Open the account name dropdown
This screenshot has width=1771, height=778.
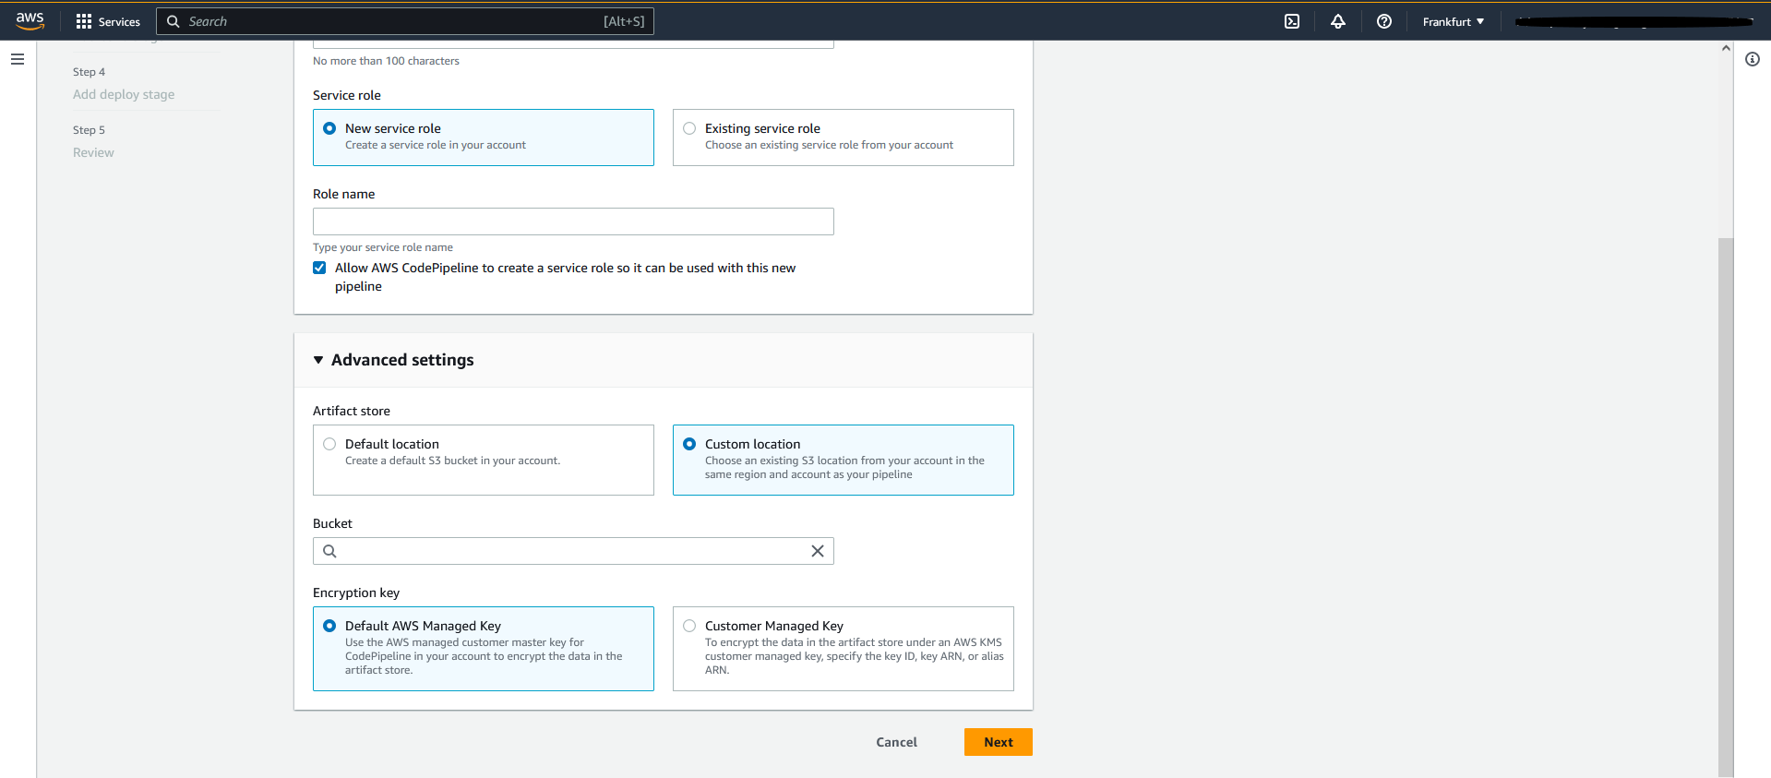pos(1633,21)
